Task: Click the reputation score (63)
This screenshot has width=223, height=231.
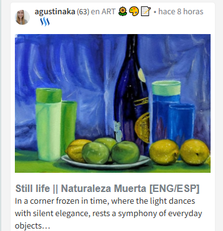Action: point(83,12)
